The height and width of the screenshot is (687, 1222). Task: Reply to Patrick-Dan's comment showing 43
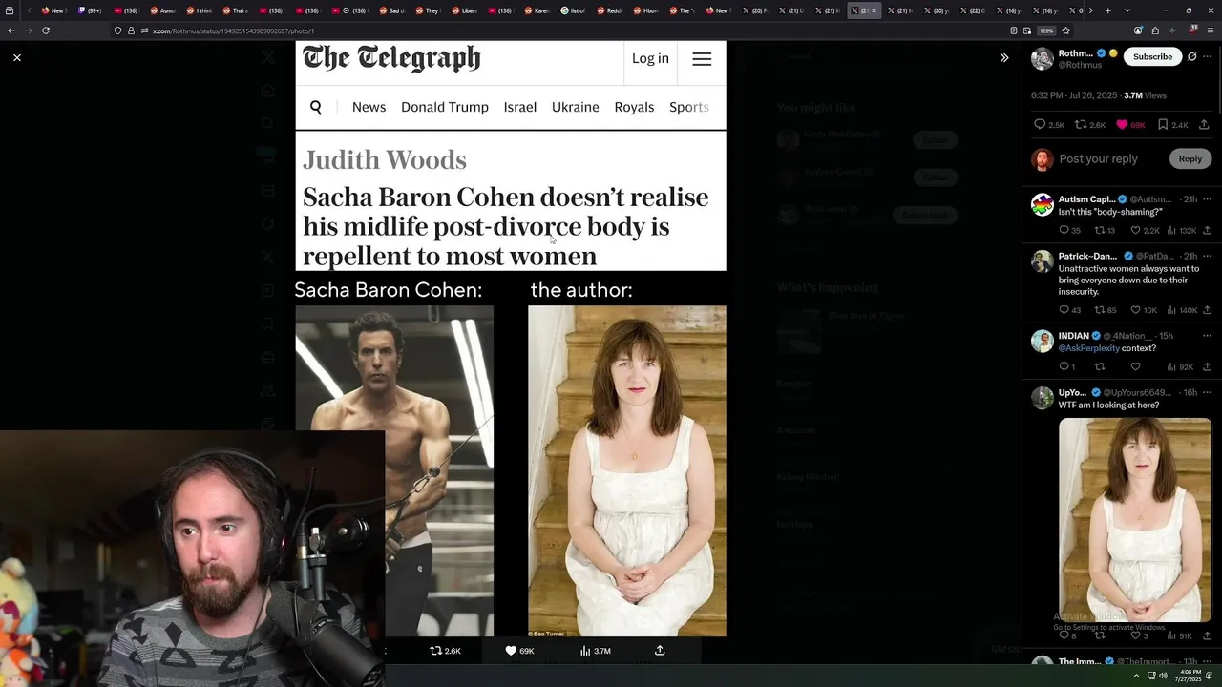coord(1070,310)
